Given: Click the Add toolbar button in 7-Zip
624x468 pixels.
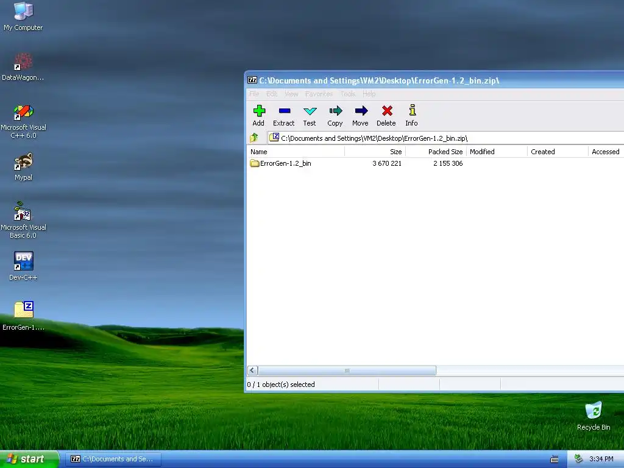Looking at the screenshot, I should (x=258, y=115).
